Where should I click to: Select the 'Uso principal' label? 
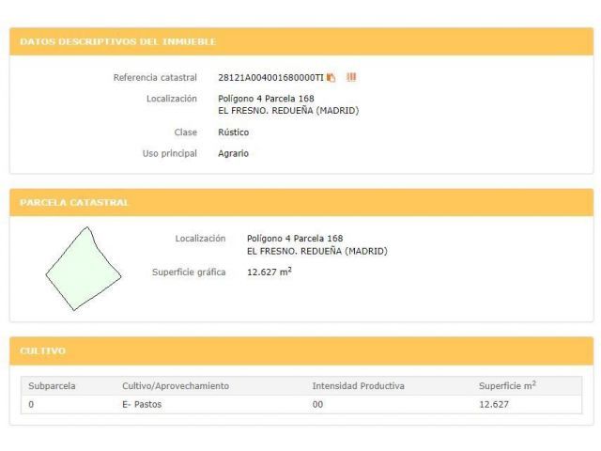click(170, 153)
